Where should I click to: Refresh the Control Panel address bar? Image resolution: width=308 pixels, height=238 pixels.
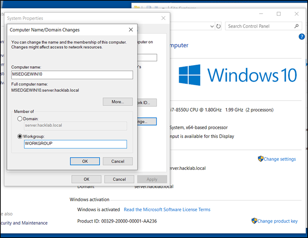tap(218, 26)
